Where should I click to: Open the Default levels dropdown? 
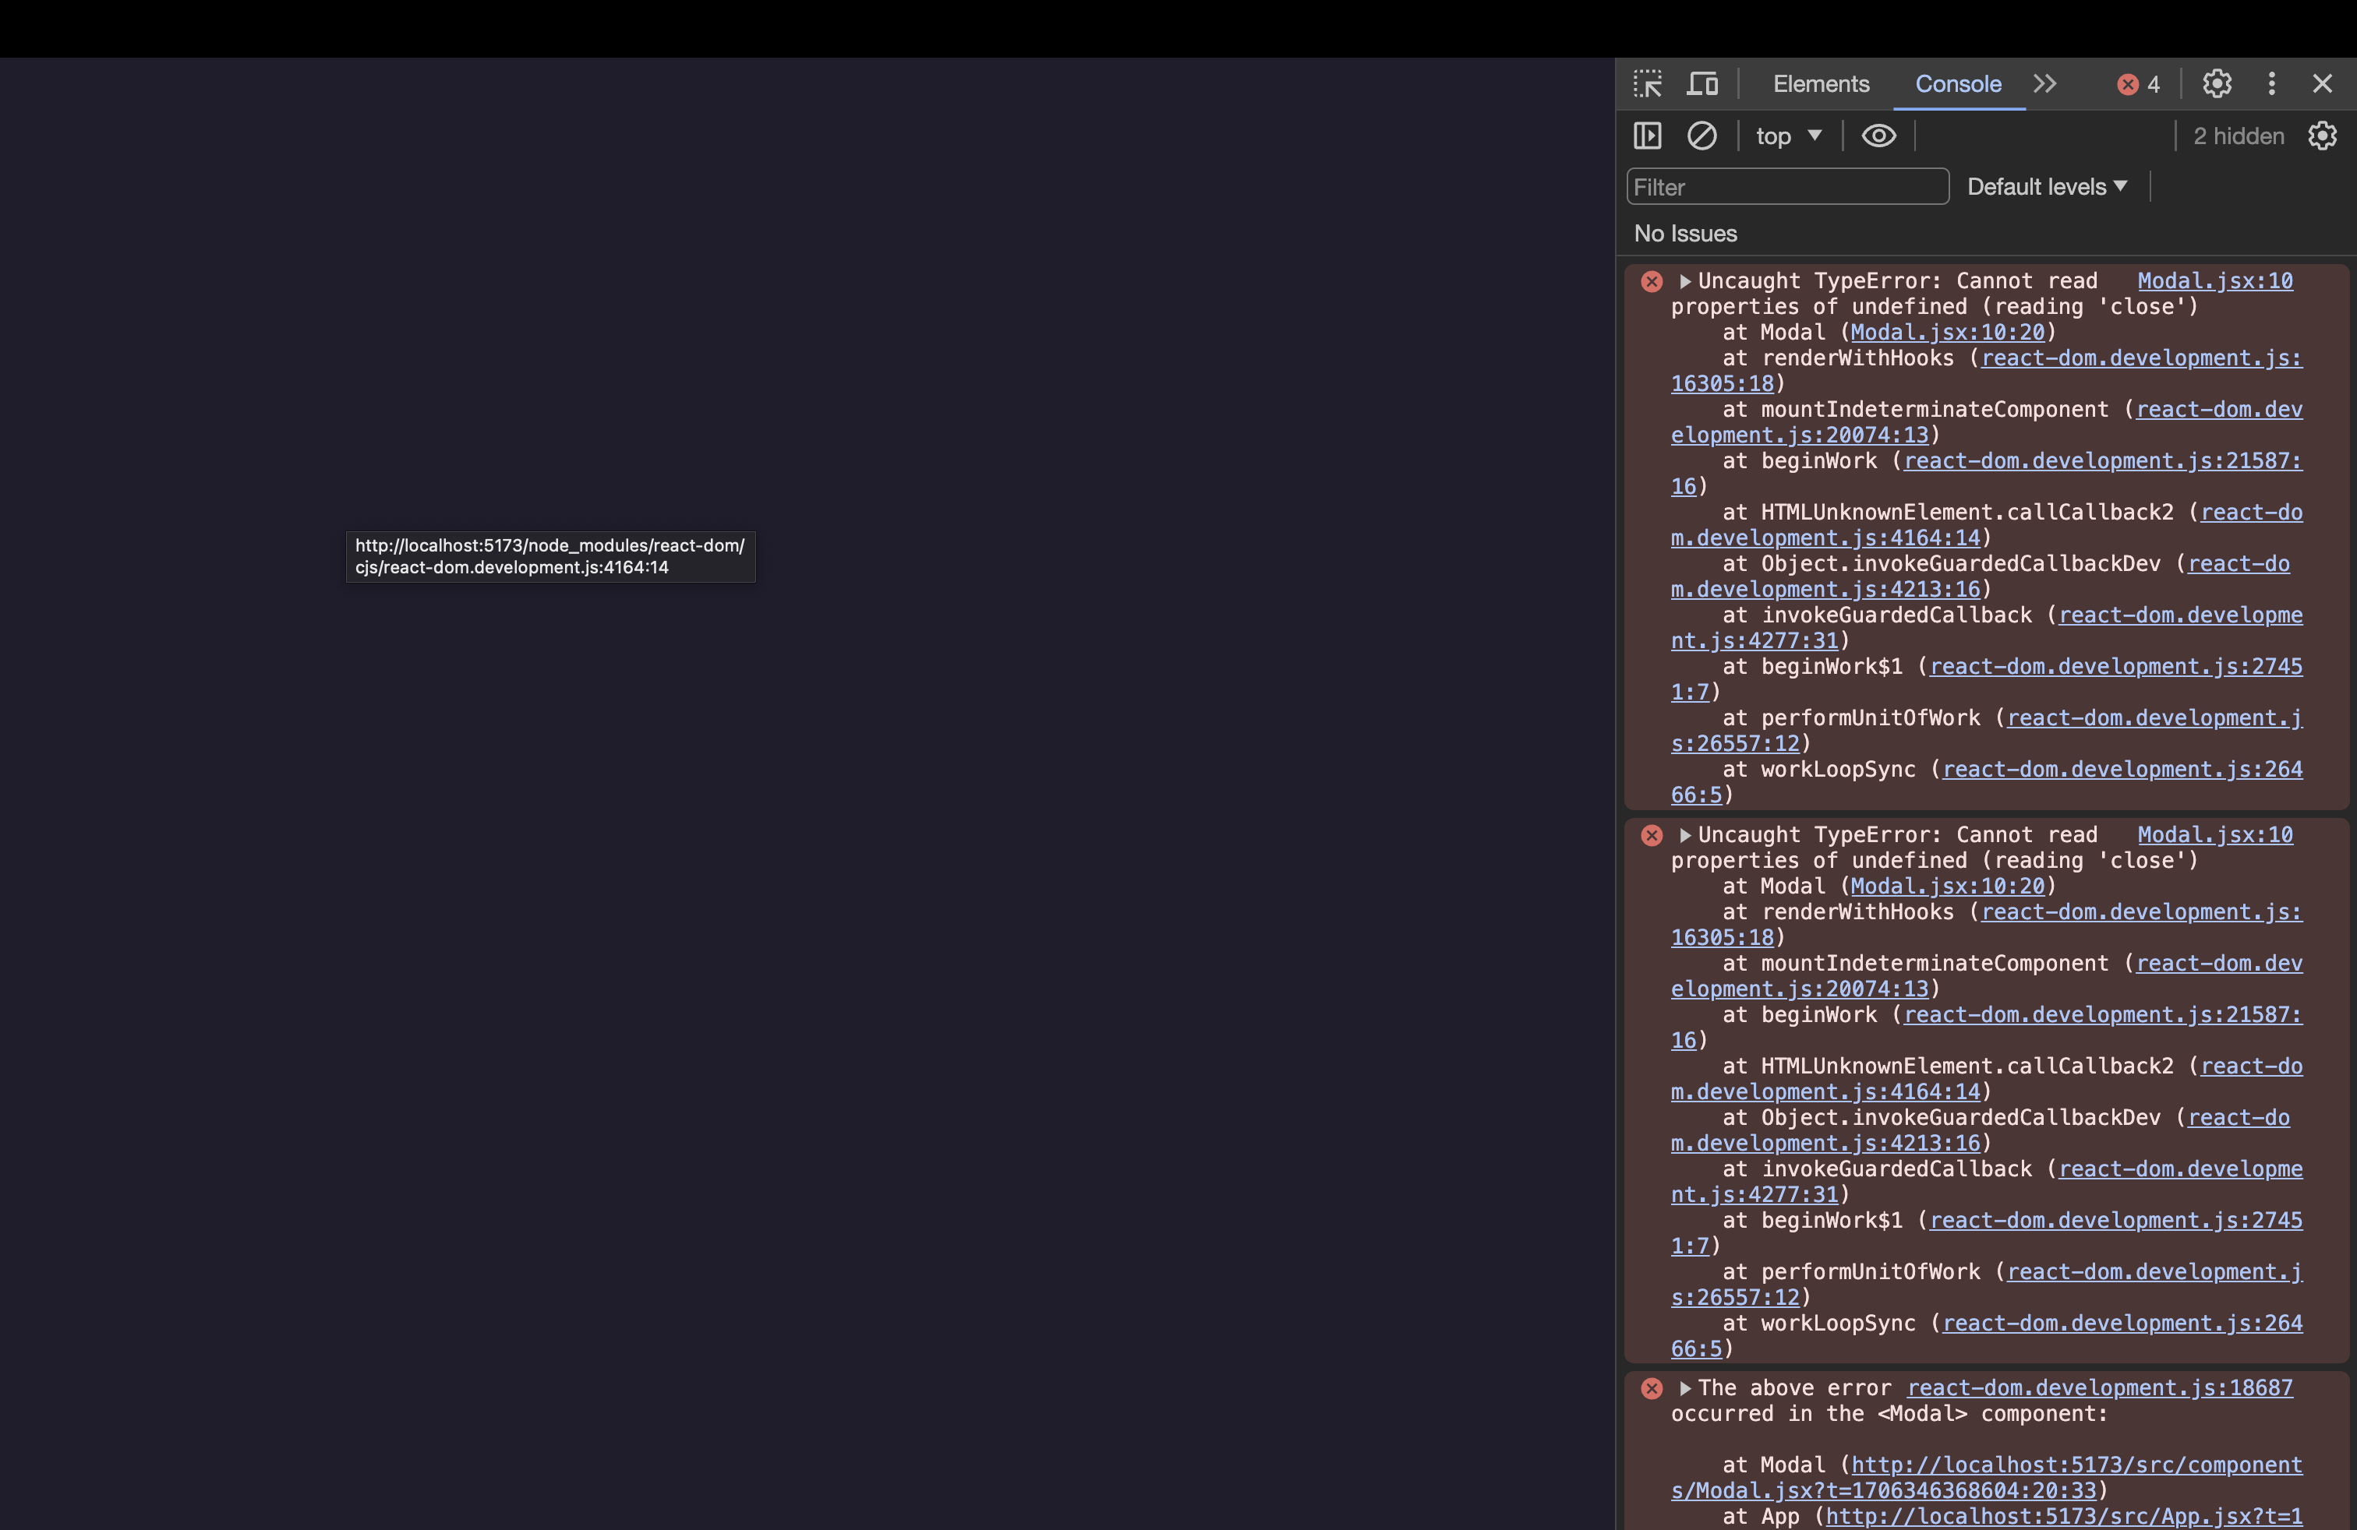tap(2046, 187)
